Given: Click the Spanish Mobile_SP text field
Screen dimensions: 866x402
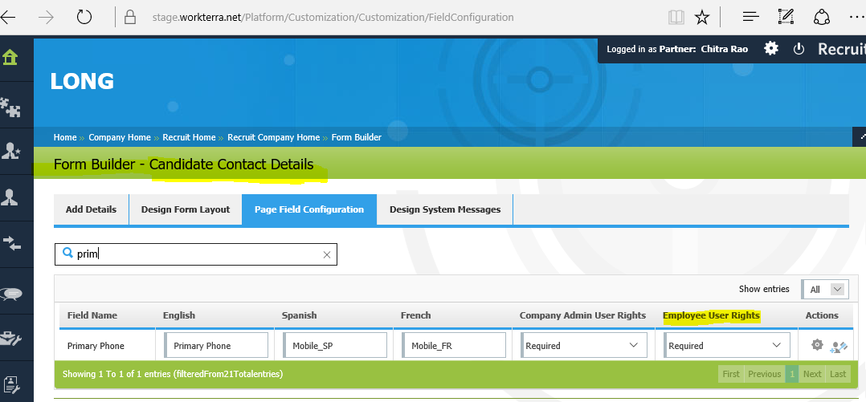Looking at the screenshot, I should pyautogui.click(x=336, y=346).
